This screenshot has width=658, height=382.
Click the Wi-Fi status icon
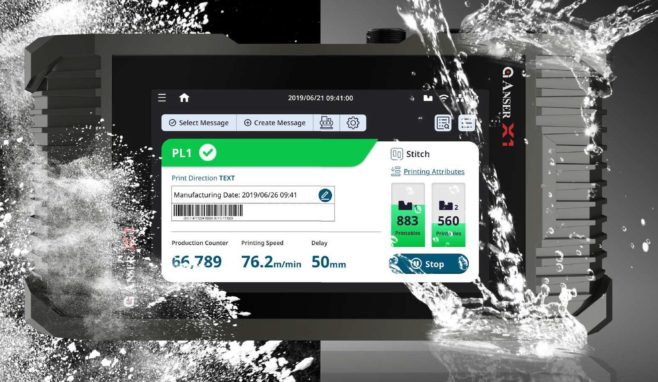pos(444,98)
